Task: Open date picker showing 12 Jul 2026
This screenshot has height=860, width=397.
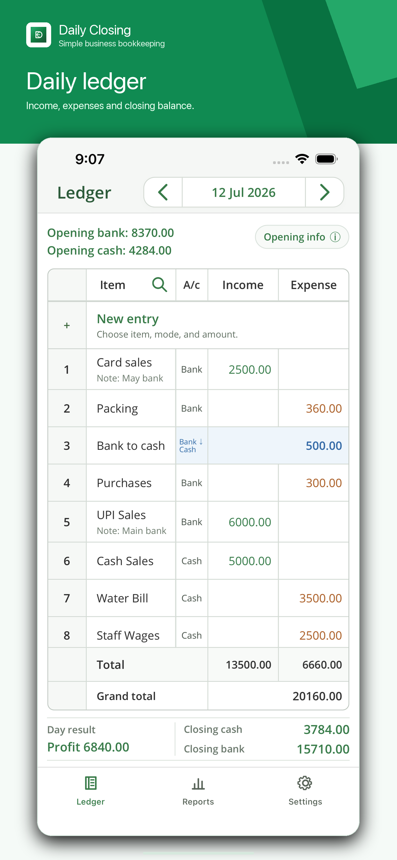Action: click(244, 192)
